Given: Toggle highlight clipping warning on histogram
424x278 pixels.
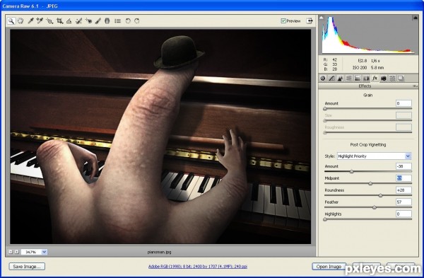Looking at the screenshot, I should click(x=415, y=18).
